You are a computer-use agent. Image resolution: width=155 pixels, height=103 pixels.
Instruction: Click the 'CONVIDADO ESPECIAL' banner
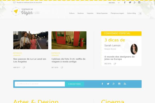point(121,33)
